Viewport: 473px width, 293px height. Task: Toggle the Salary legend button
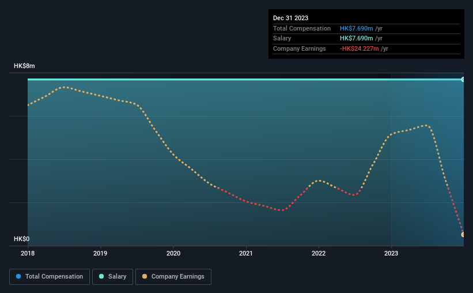coord(112,277)
